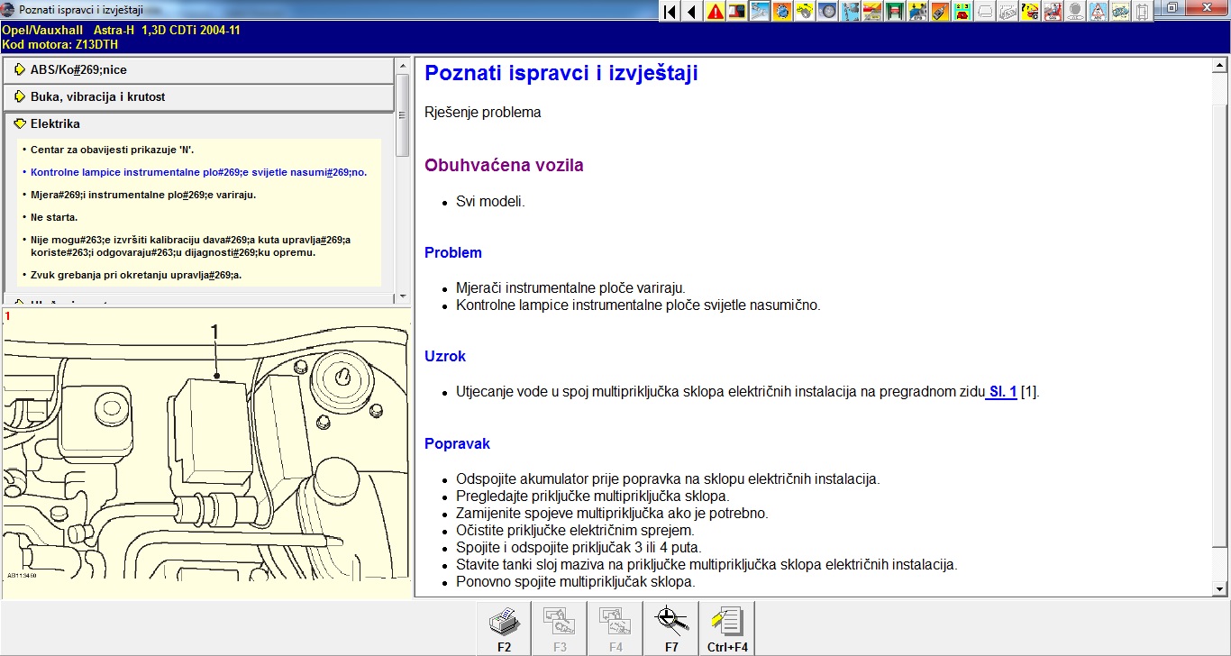Select 'Mjerači instrumentalne ploče variraju' item
Screen dimensions: 1231x656
pyautogui.click(x=143, y=195)
